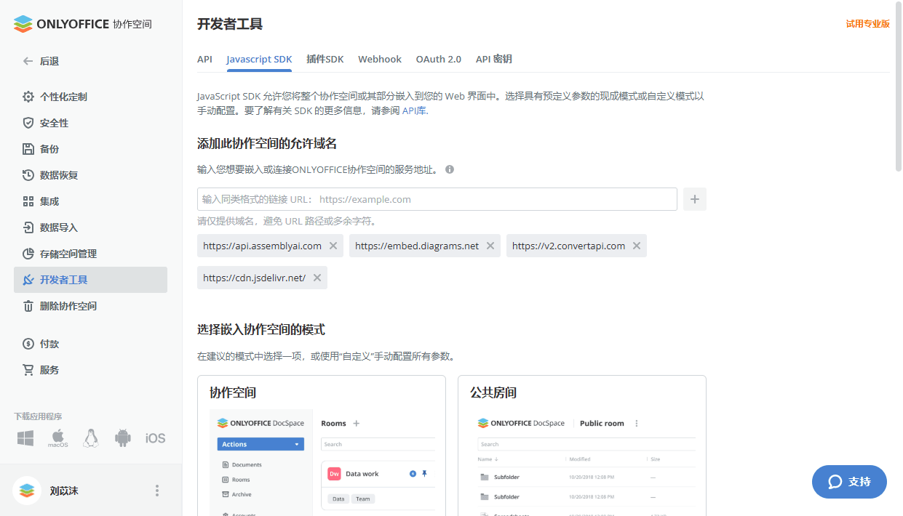This screenshot has height=516, width=903.
Task: Click the 开发者工具 tools icon
Action: coord(28,280)
